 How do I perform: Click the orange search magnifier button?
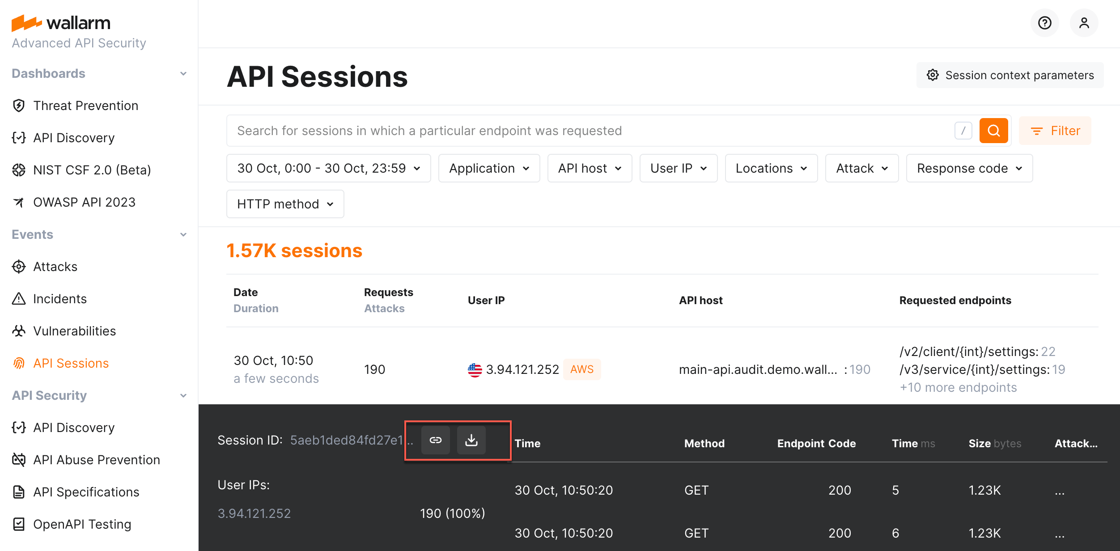click(x=993, y=130)
